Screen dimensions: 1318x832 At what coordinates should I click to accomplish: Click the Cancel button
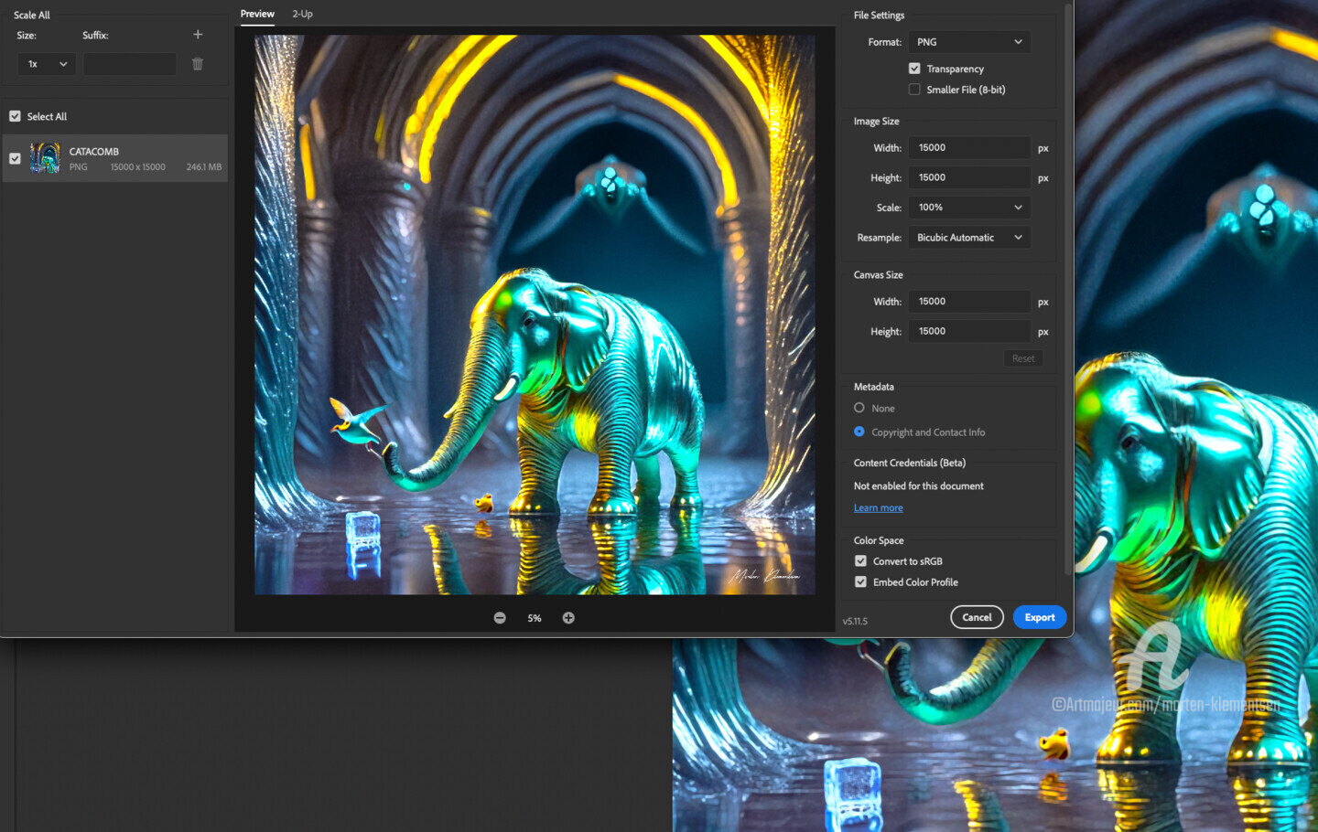point(977,617)
